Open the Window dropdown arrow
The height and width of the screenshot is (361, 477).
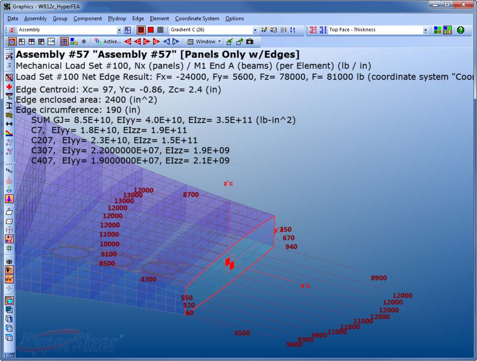(x=219, y=41)
